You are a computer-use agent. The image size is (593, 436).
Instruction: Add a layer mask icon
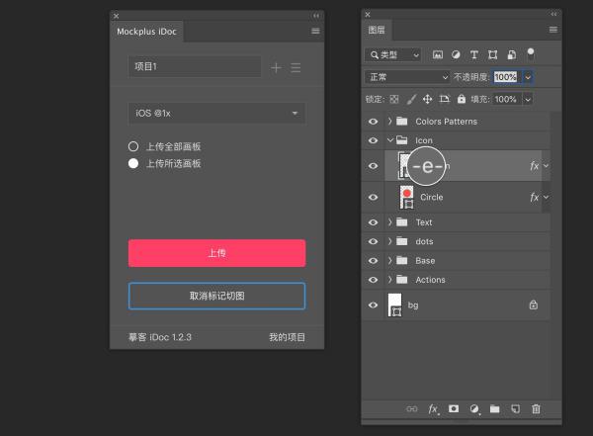coord(454,408)
